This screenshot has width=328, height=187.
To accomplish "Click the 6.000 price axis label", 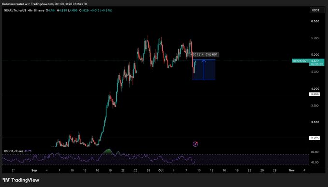I will click(x=315, y=21).
